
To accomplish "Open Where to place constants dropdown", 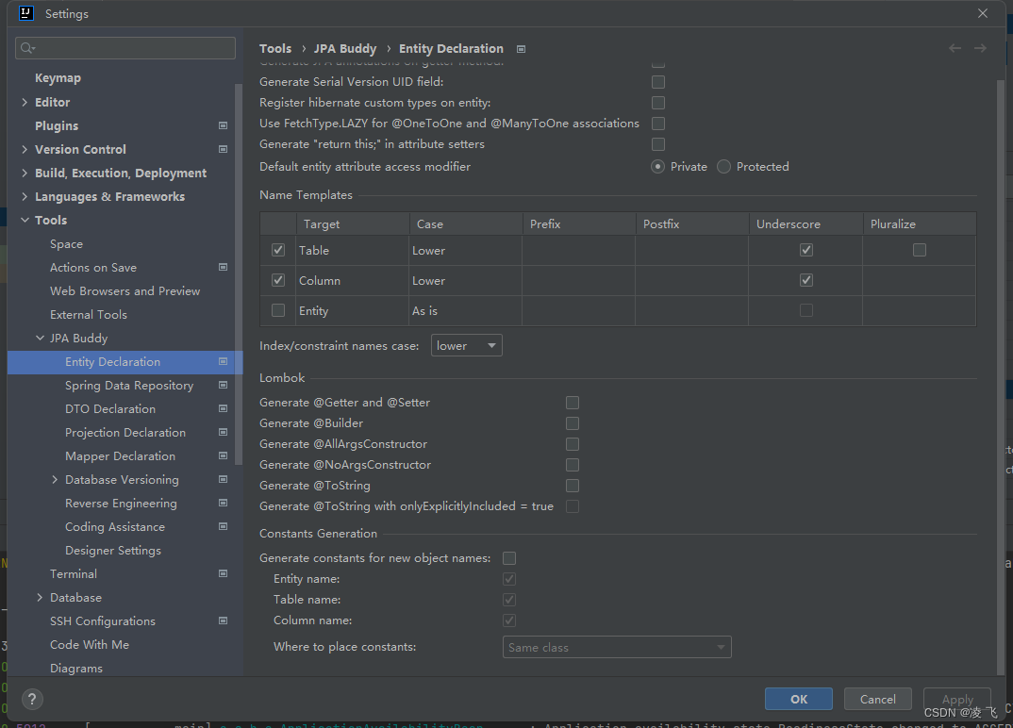I will pyautogui.click(x=617, y=647).
